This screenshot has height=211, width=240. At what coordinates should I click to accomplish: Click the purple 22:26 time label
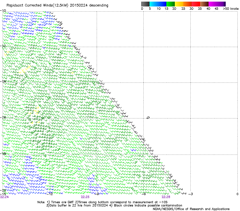[x=166, y=197]
